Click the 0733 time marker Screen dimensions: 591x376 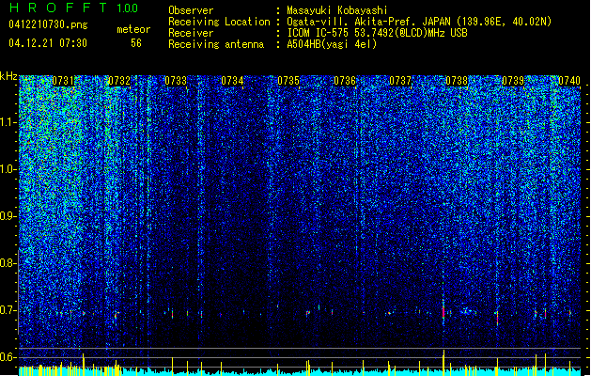tap(176, 81)
